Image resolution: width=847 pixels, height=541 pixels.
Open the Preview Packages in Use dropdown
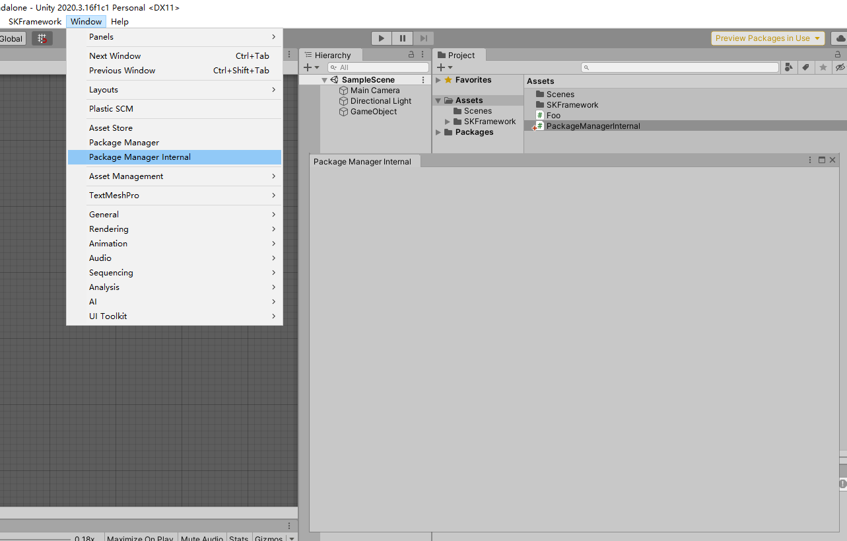[x=767, y=38]
